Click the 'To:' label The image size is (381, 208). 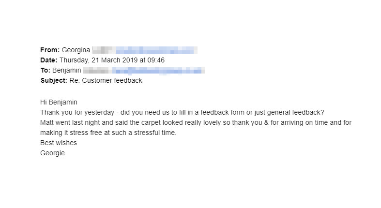(46, 70)
